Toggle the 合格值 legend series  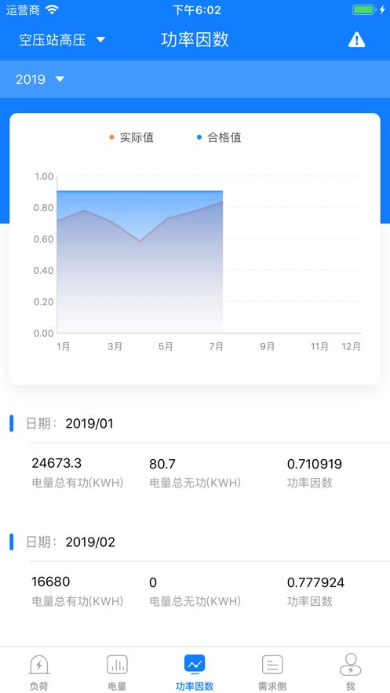click(x=219, y=137)
